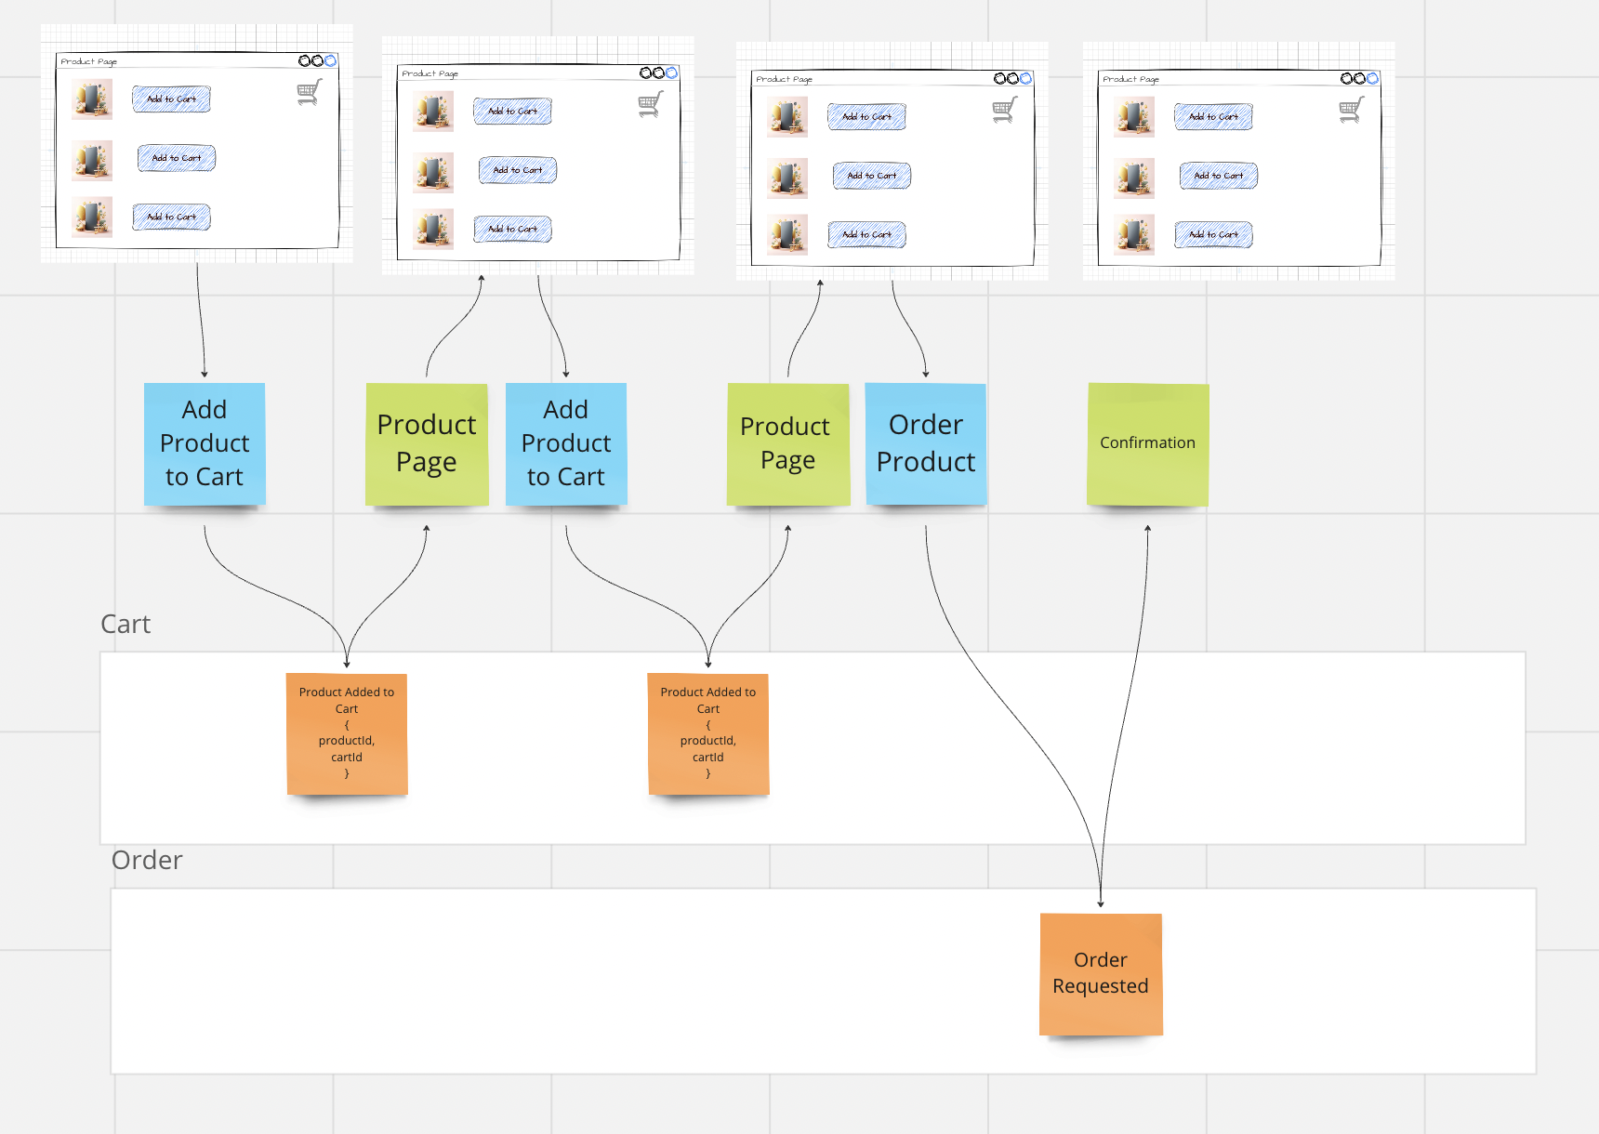The image size is (1599, 1134).
Task: Click the middle product image in the rightmost wireframe
Action: [x=1134, y=178]
